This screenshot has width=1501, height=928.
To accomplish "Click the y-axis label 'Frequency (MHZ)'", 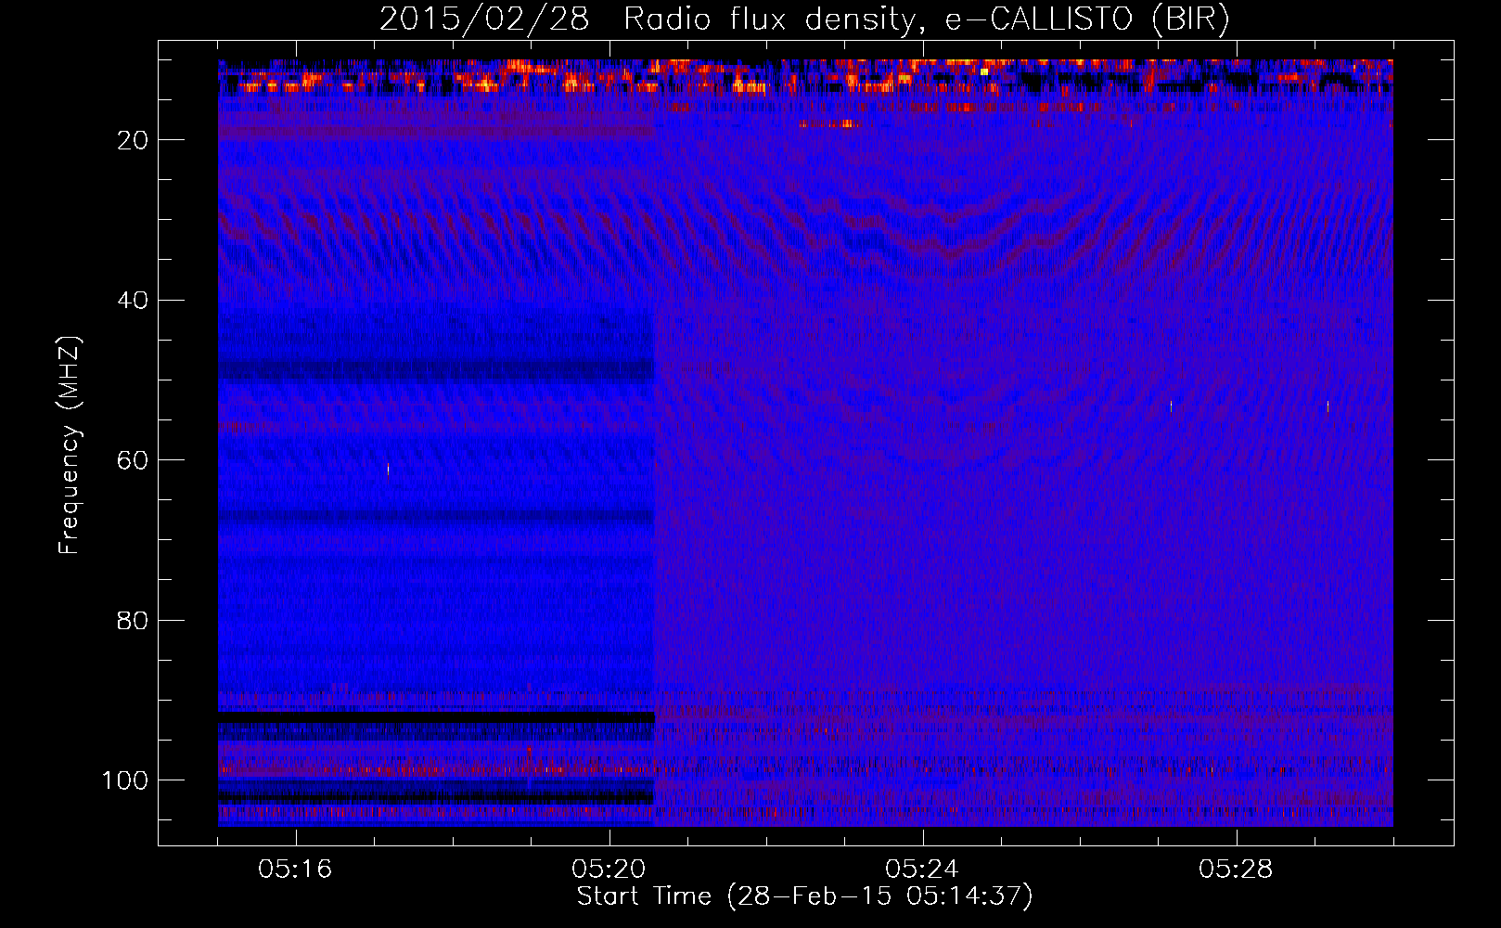I will (71, 445).
